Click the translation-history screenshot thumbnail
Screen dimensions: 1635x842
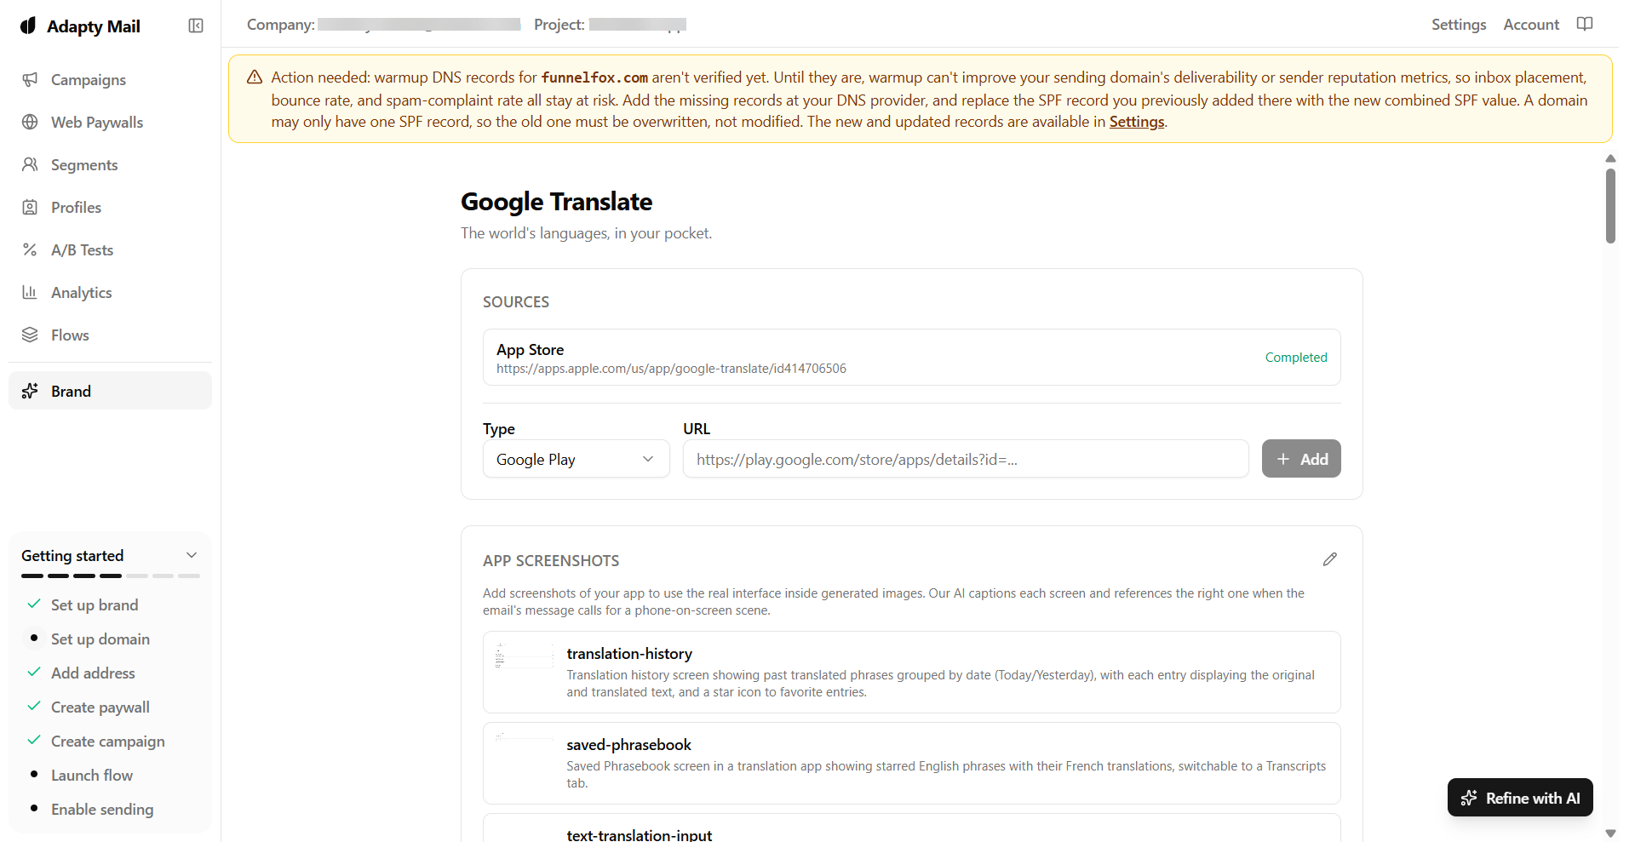tap(525, 656)
